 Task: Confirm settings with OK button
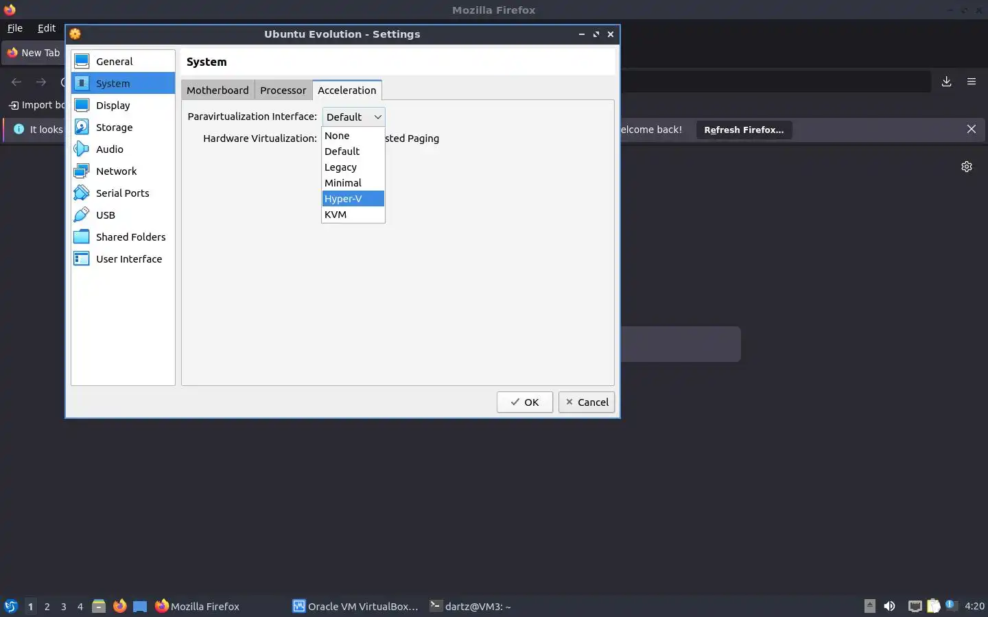click(x=524, y=402)
